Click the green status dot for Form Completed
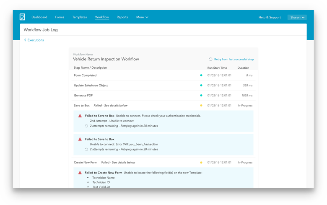Image resolution: width=327 pixels, height=205 pixels. (x=201, y=75)
